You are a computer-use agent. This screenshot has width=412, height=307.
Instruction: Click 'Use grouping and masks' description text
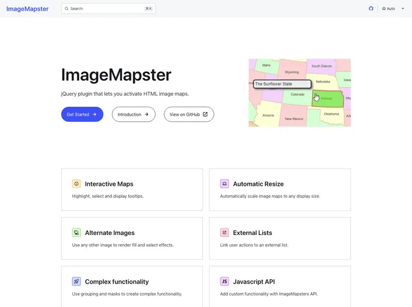[127, 294]
